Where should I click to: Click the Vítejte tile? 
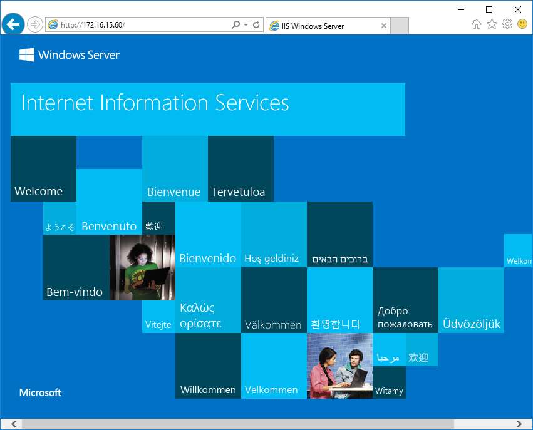[x=158, y=317]
